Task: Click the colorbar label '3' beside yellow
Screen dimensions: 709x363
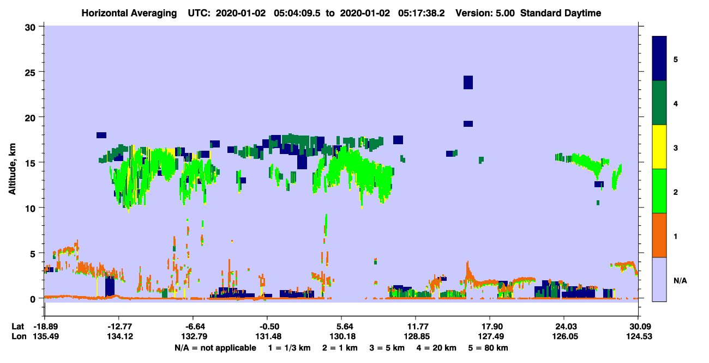Action: [x=675, y=148]
